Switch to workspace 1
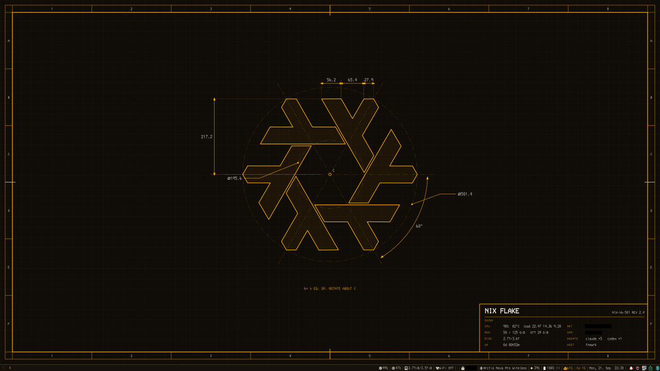 [x=3, y=368]
